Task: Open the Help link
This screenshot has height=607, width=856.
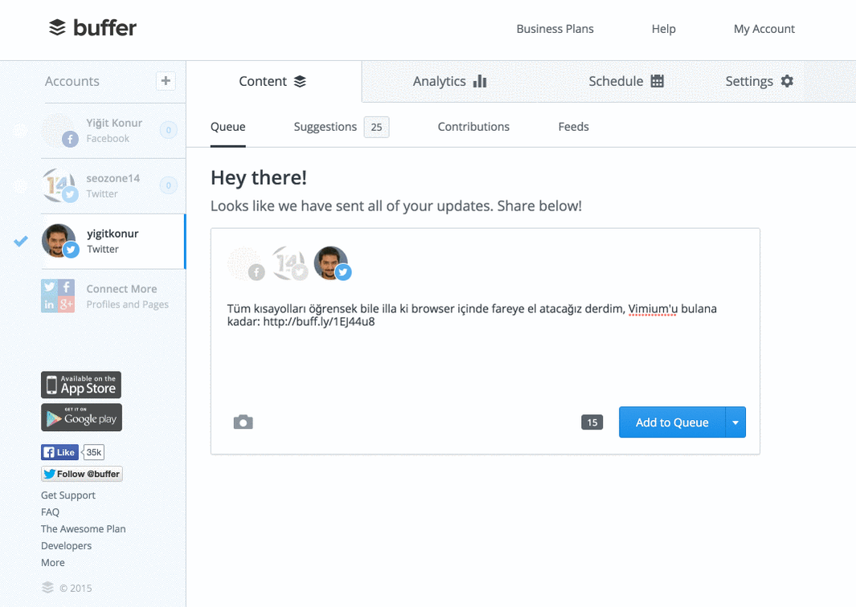Action: (x=663, y=29)
